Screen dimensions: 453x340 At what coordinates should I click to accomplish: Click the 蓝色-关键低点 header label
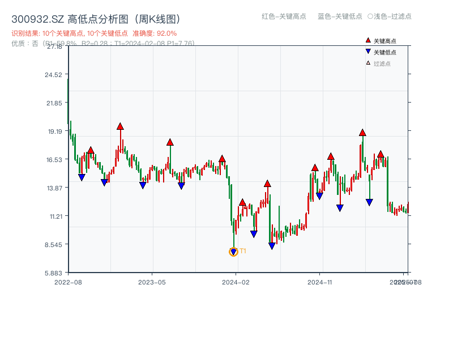click(x=340, y=16)
